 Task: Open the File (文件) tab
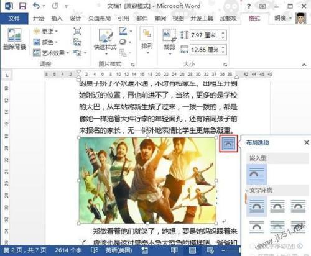pos(14,19)
